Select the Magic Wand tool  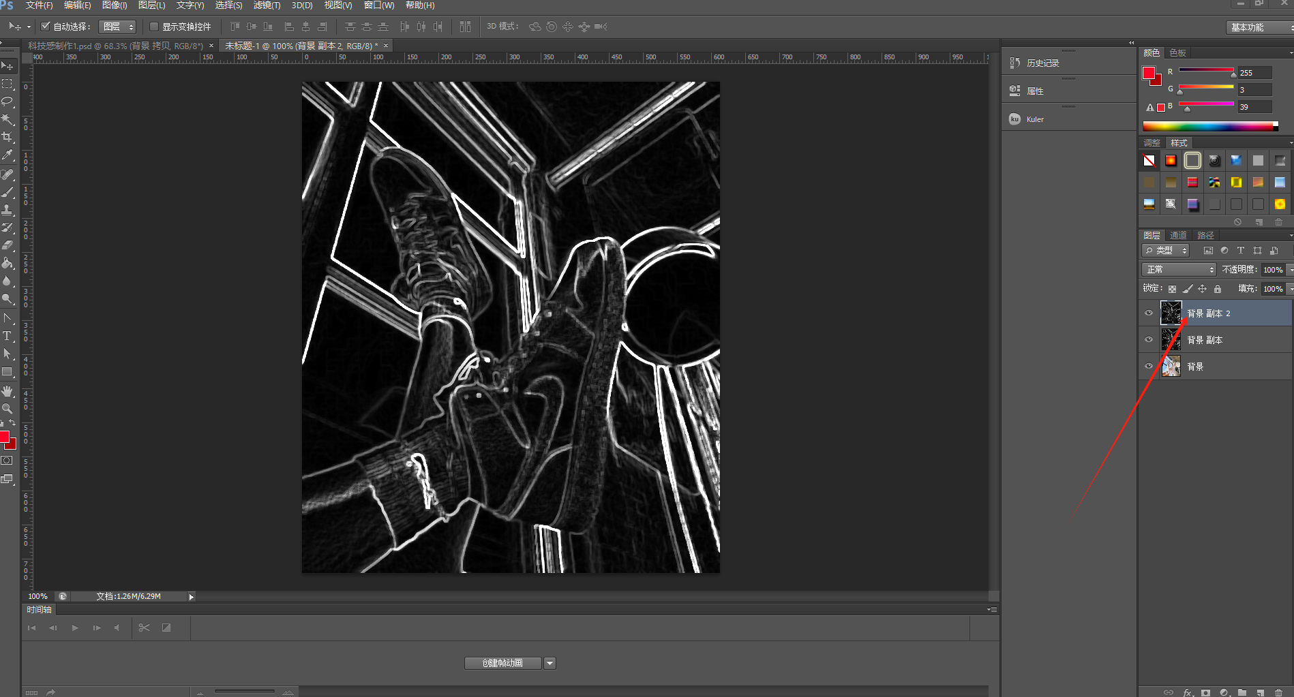[x=7, y=119]
